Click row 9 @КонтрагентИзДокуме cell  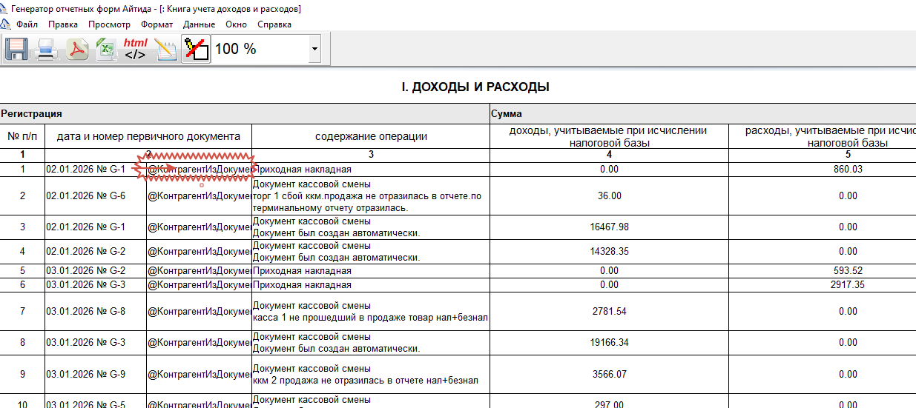[199, 375]
